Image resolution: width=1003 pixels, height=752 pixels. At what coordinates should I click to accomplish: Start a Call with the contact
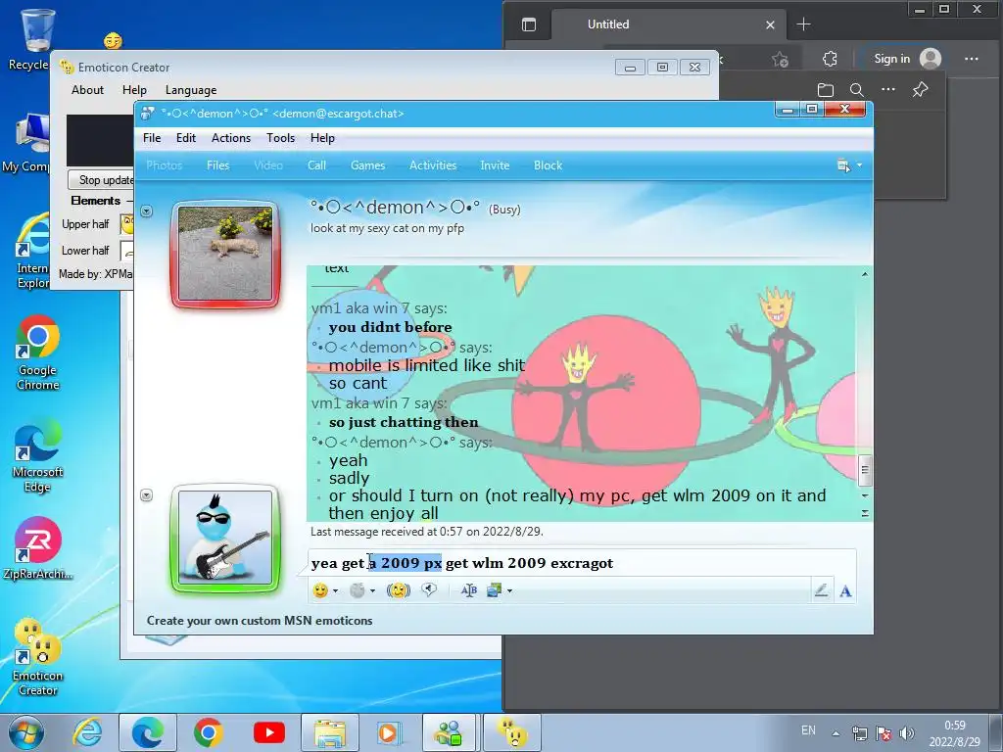pyautogui.click(x=316, y=165)
